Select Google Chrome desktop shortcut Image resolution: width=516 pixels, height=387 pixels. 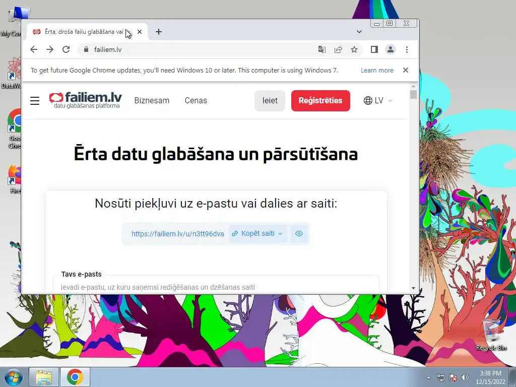coord(15,129)
